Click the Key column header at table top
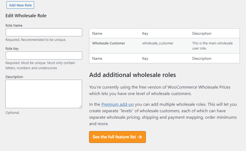The width and height of the screenshot is (246, 151). [145, 34]
